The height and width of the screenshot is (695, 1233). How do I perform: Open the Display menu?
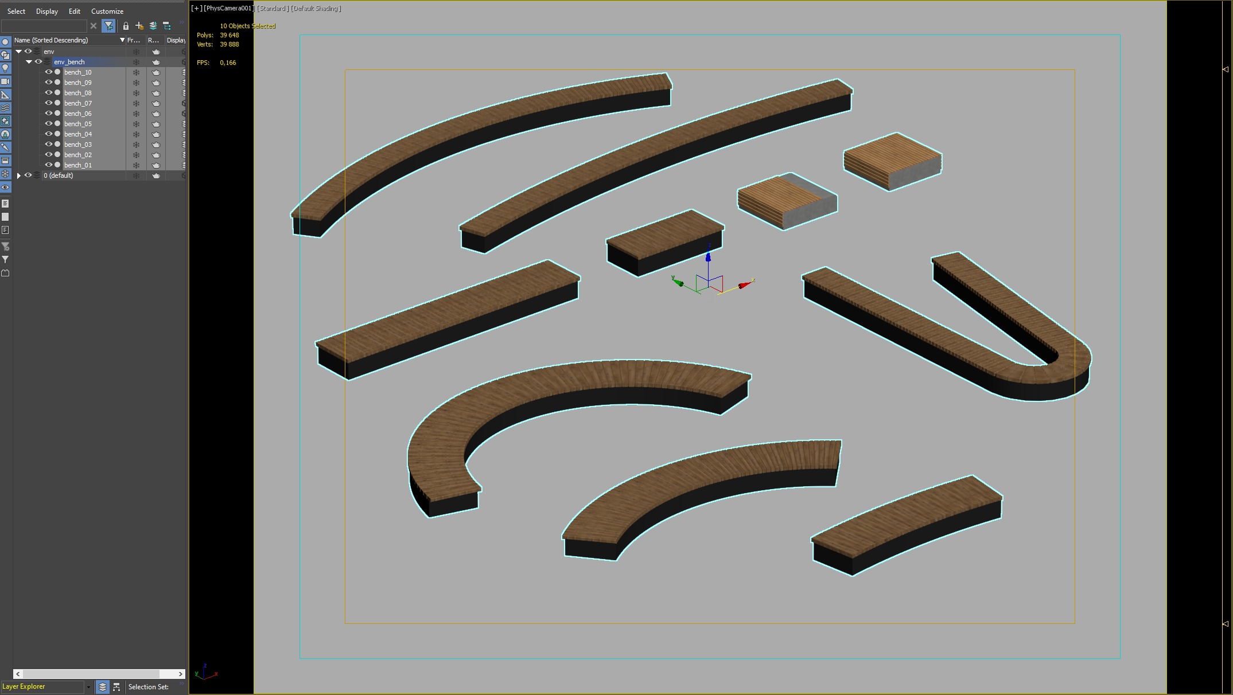pos(47,11)
